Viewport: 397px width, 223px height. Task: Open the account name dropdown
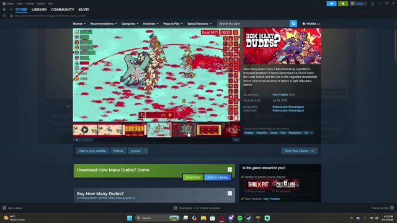click(361, 4)
